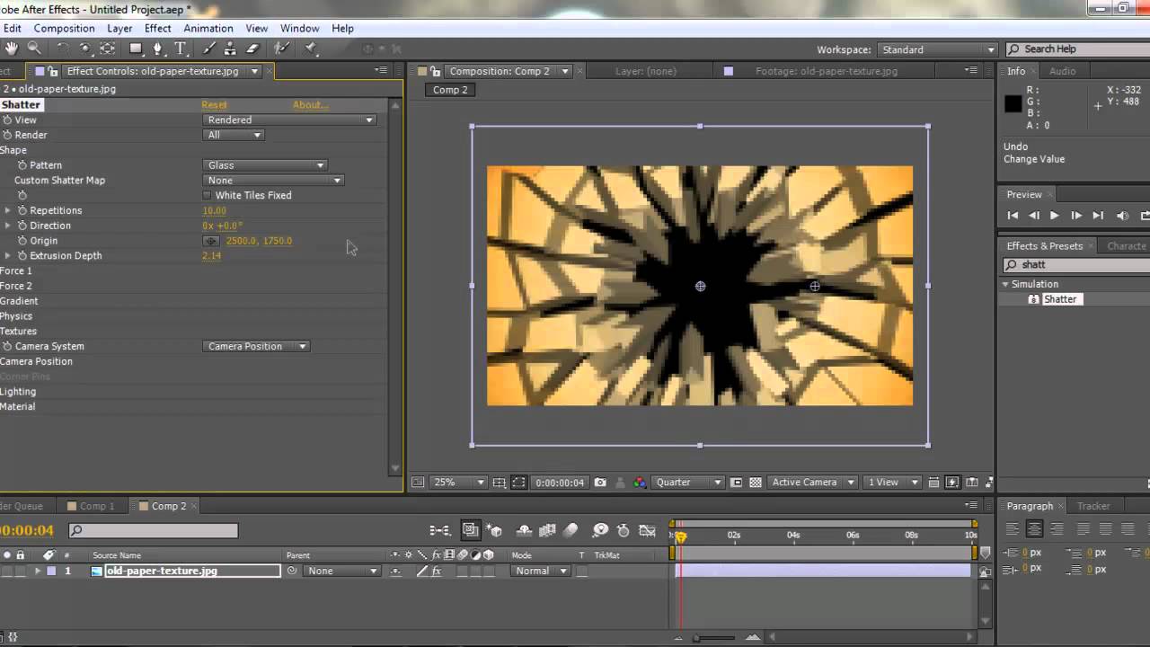
Task: Open the View Rendered dropdown
Action: click(289, 120)
